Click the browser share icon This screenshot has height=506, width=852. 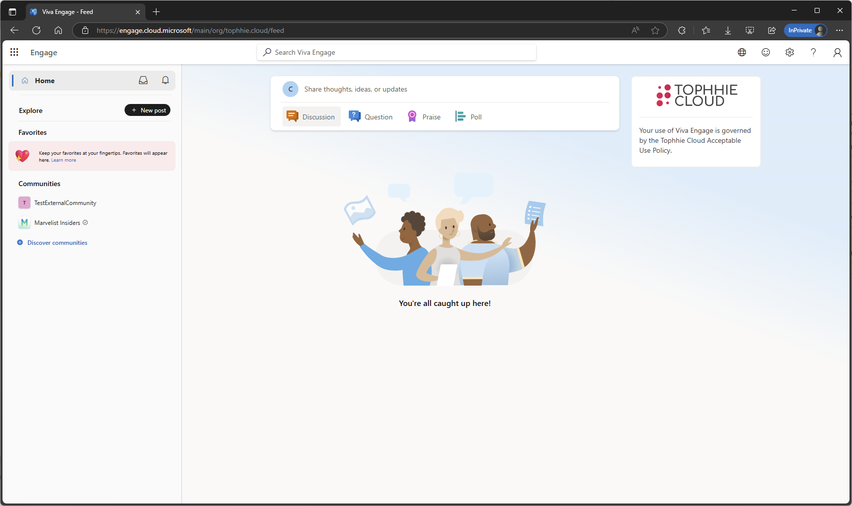coord(772,30)
